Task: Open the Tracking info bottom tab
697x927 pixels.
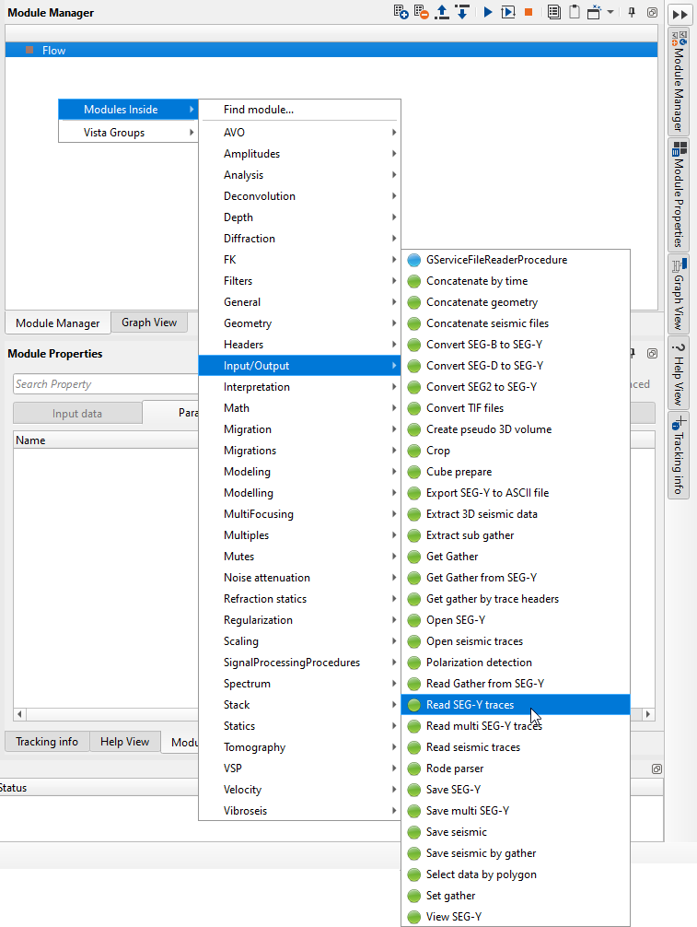Action: point(47,742)
